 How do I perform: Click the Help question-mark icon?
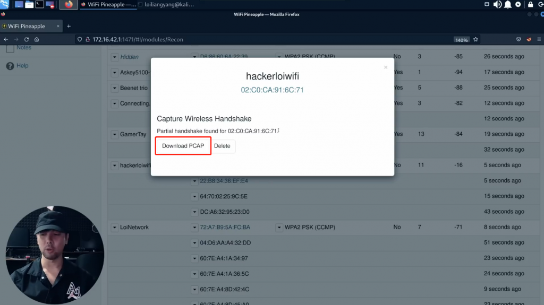(10, 66)
